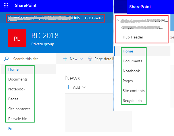The width and height of the screenshot is (174, 136).
Task: Collapse the hub menu chevron in mobile panel
Action: 118,20
